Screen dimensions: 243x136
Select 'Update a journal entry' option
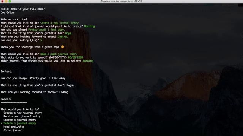coord(20,120)
